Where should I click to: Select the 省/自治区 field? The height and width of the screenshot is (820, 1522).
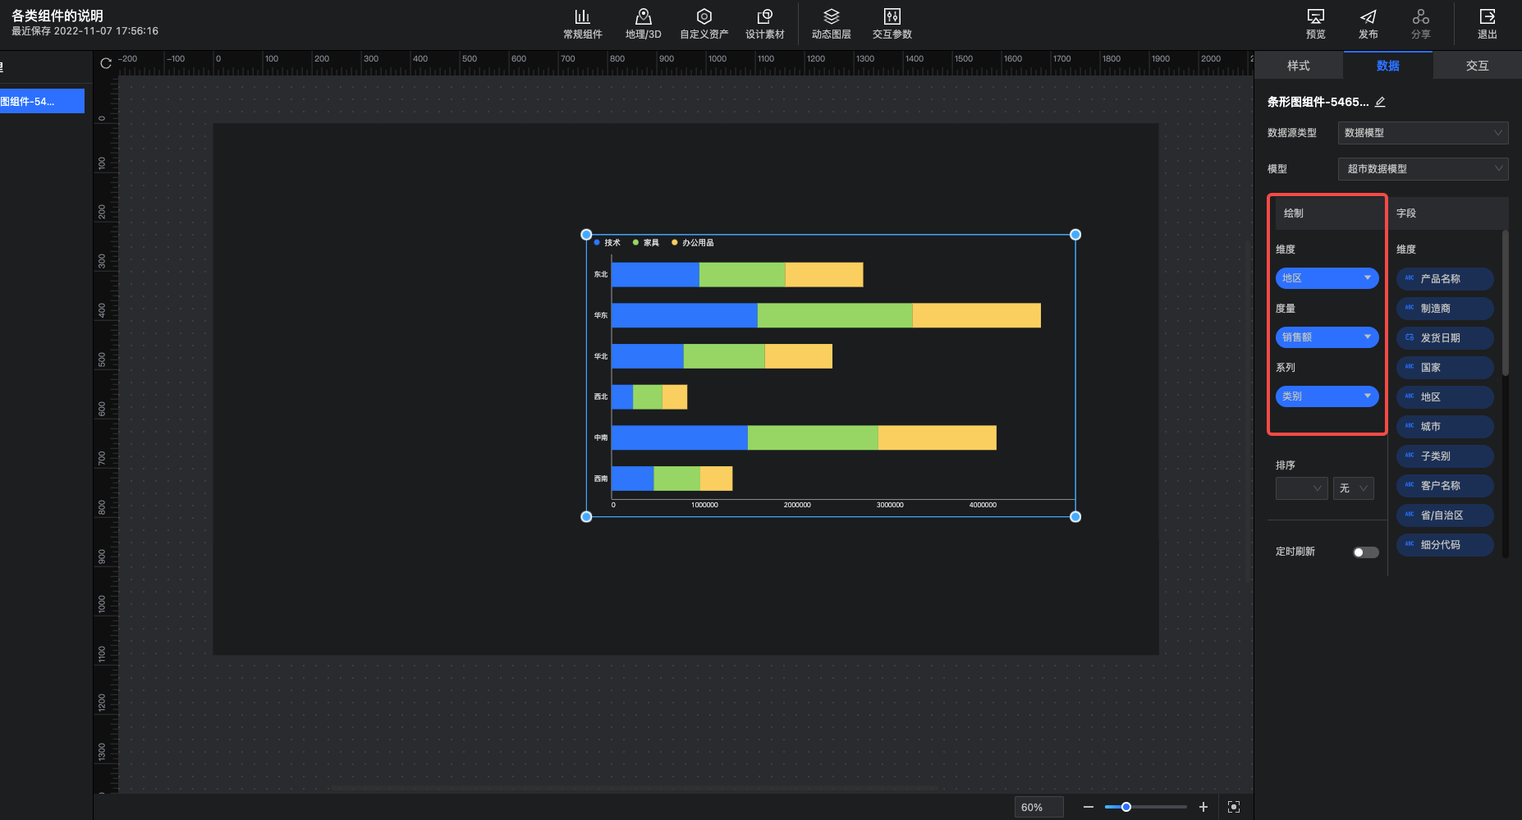pyautogui.click(x=1445, y=515)
